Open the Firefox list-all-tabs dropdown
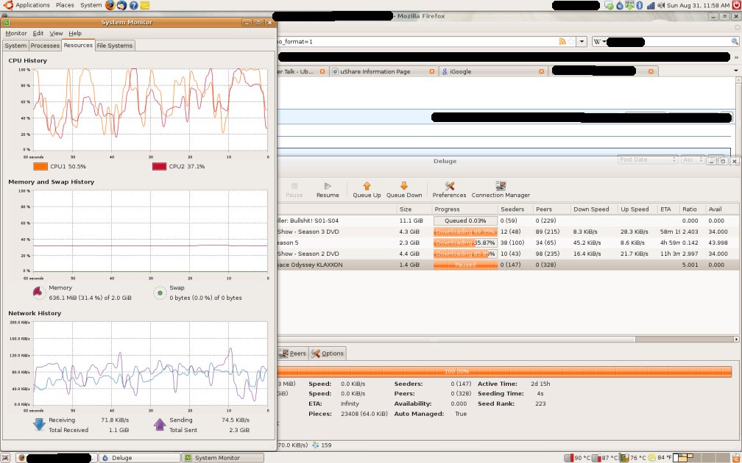The image size is (742, 463). click(736, 71)
